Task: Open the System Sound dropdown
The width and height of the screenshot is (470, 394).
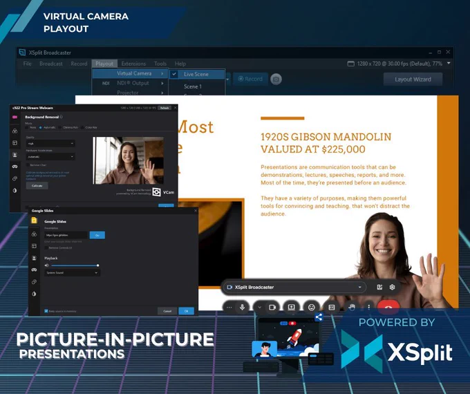Action: tap(73, 272)
